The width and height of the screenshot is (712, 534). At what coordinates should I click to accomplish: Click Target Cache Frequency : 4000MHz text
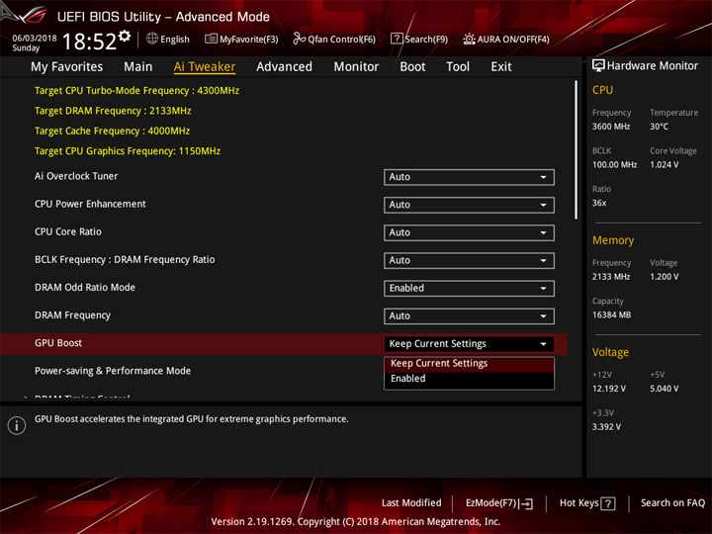pyautogui.click(x=112, y=131)
